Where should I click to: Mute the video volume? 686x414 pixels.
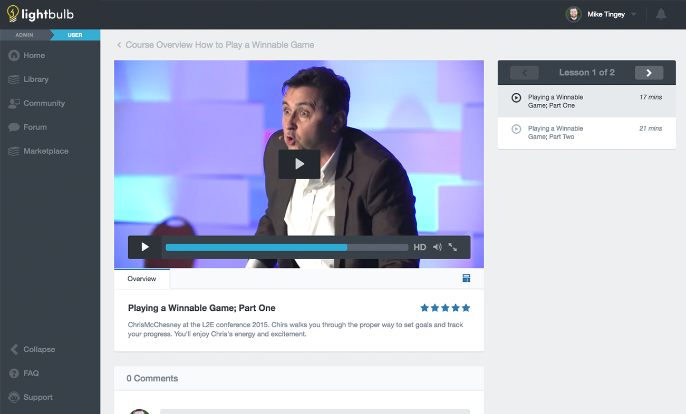pyautogui.click(x=437, y=247)
